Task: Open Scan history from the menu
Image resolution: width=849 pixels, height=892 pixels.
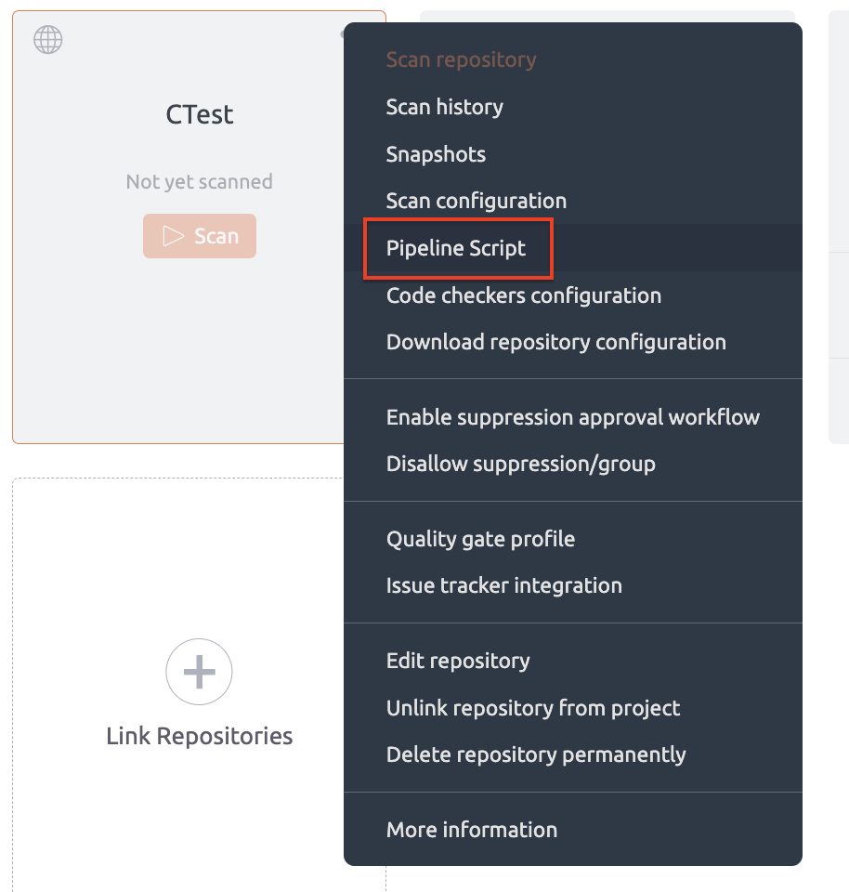Action: click(444, 107)
